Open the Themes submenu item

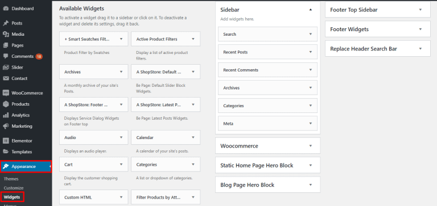click(11, 179)
